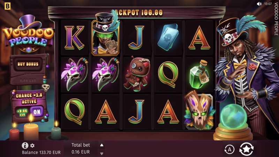
Task: Open settings gear icon
Action: [32, 145]
